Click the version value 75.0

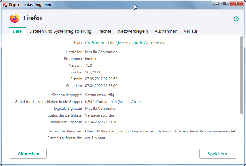[x=89, y=65]
